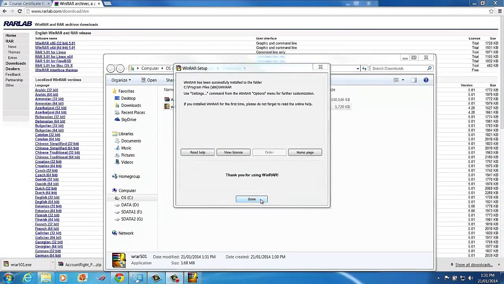Reload the rarlab.com page

(x=20, y=11)
